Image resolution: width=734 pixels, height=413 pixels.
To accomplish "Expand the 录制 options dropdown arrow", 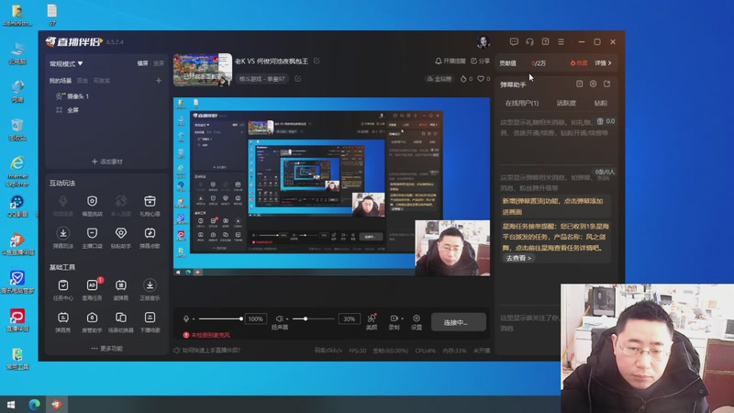I will coord(402,318).
